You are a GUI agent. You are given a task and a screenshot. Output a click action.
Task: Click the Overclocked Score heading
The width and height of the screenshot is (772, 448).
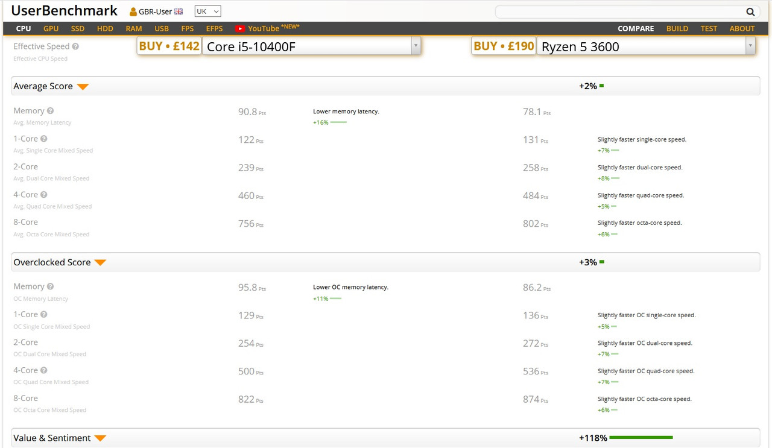pyautogui.click(x=52, y=262)
